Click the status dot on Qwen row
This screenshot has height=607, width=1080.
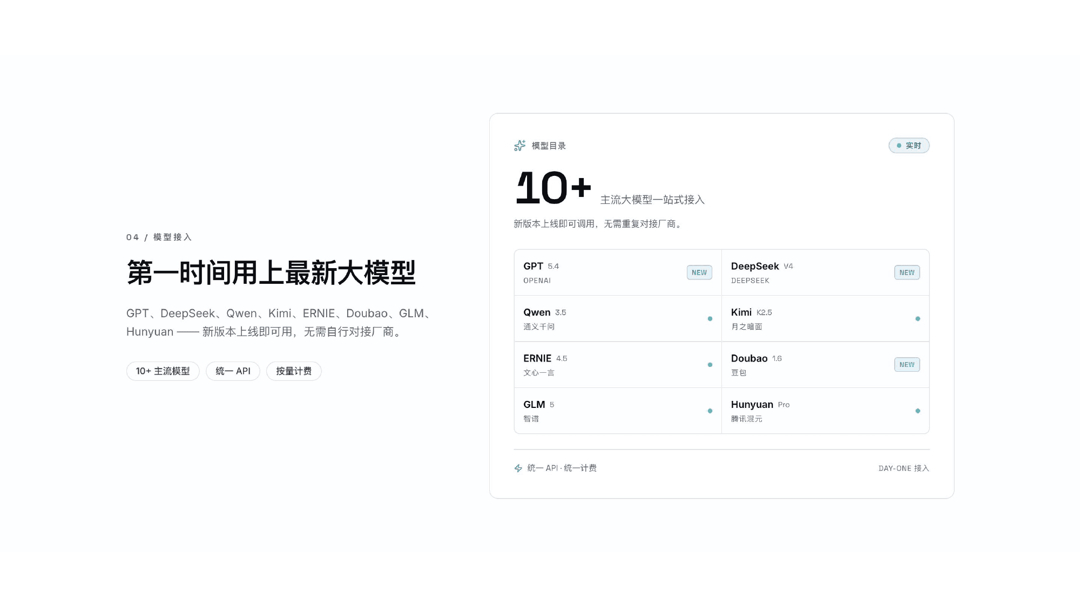tap(710, 319)
